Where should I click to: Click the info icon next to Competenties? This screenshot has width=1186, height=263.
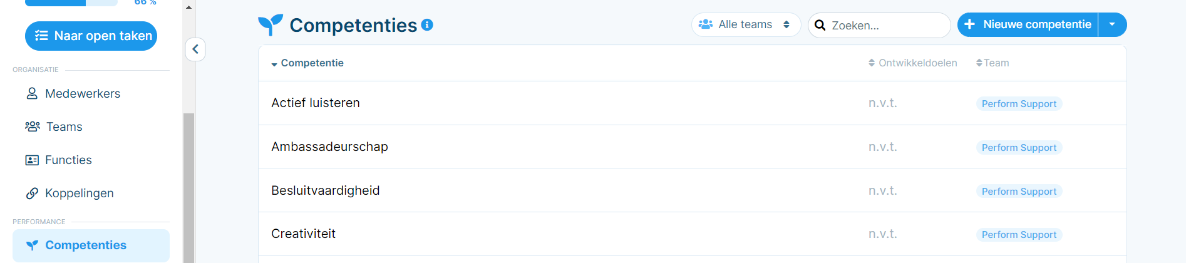click(x=427, y=25)
